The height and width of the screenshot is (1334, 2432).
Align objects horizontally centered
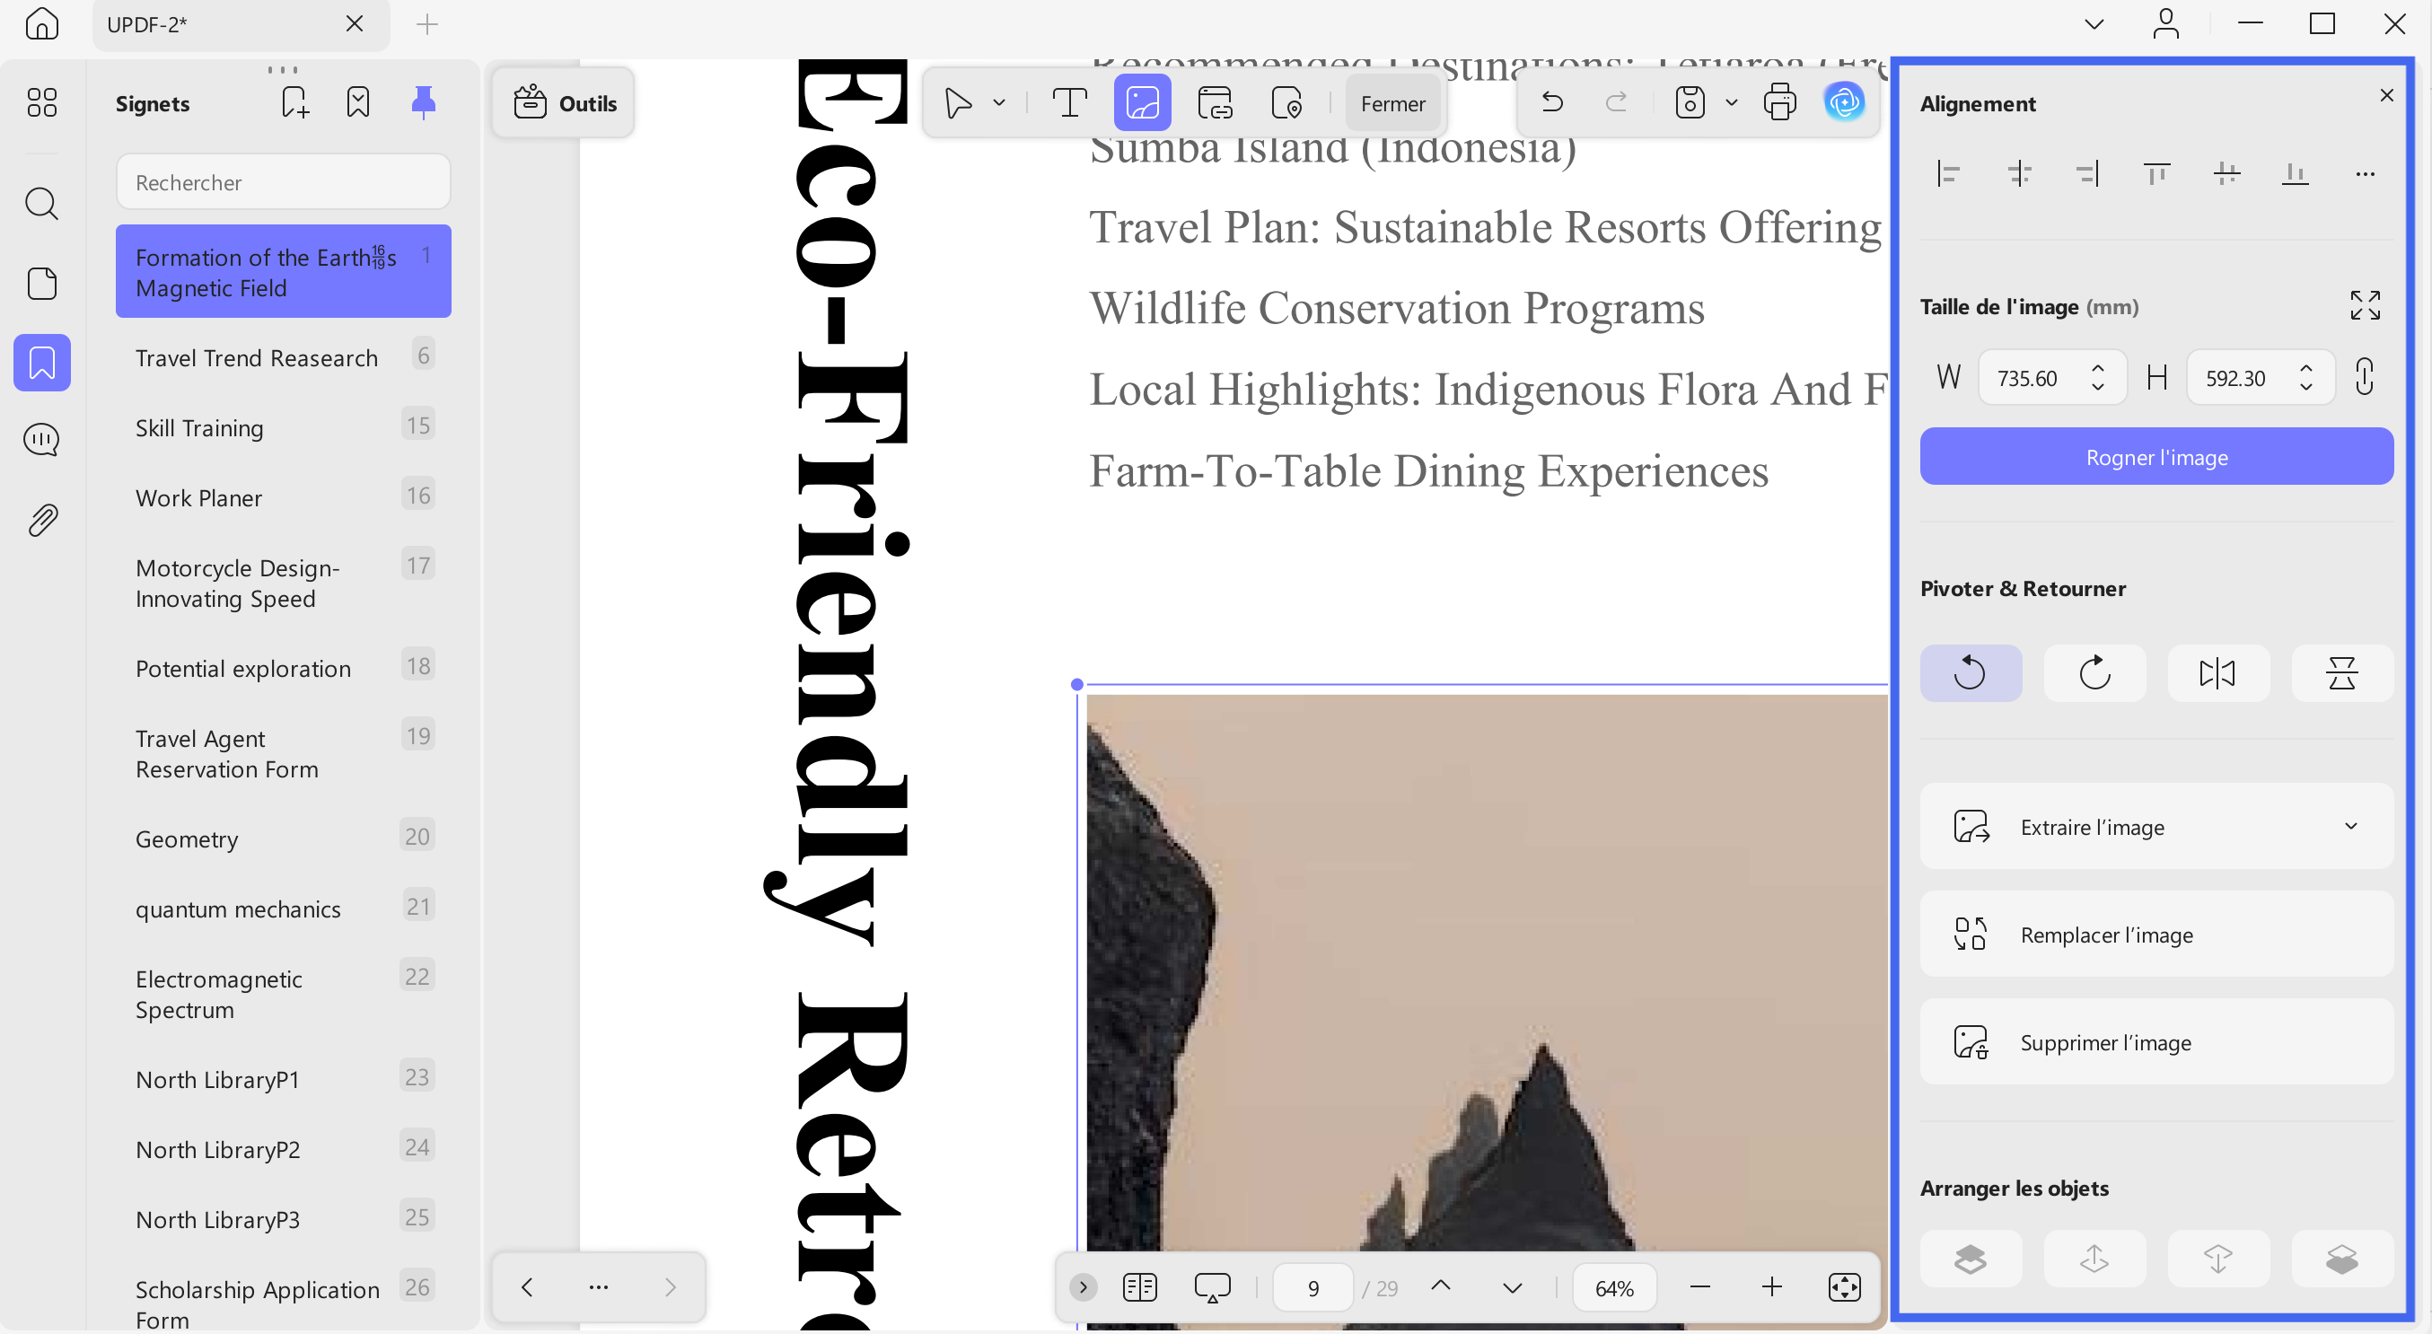[x=2018, y=174]
